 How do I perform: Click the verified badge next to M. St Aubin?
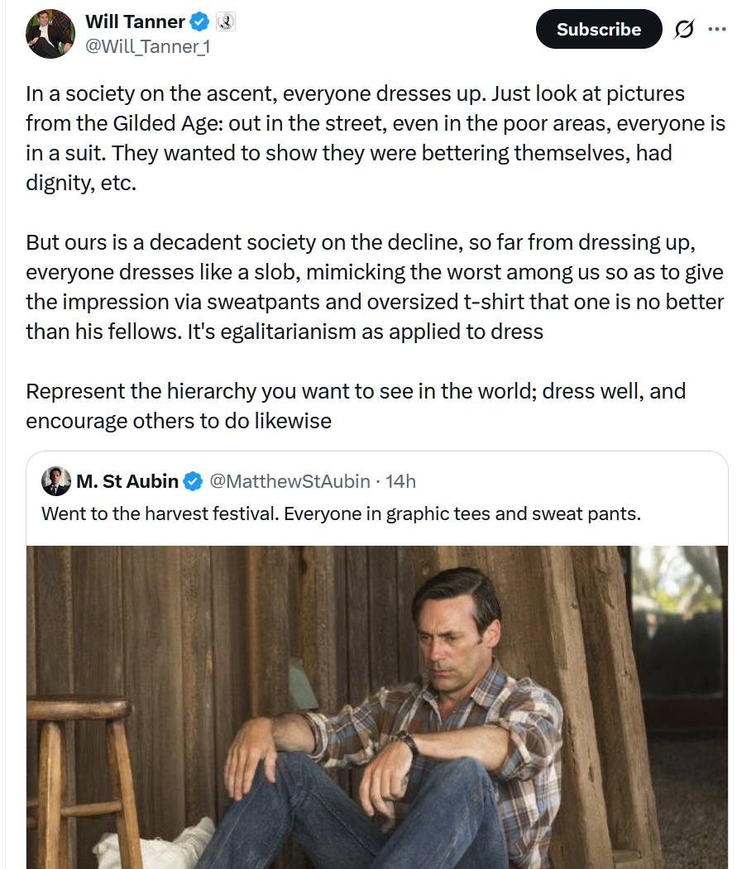pyautogui.click(x=193, y=481)
